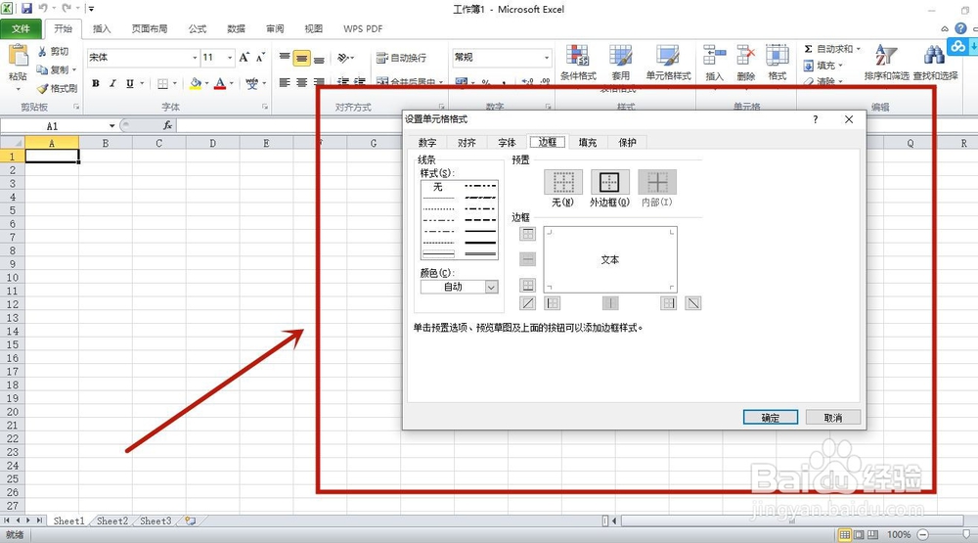Select highlighted middle vertical align icon
978x543 pixels.
(x=302, y=58)
